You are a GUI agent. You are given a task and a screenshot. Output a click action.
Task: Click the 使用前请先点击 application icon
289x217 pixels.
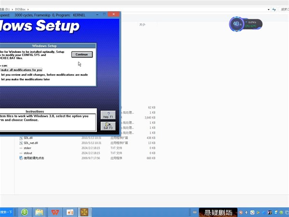(21, 158)
